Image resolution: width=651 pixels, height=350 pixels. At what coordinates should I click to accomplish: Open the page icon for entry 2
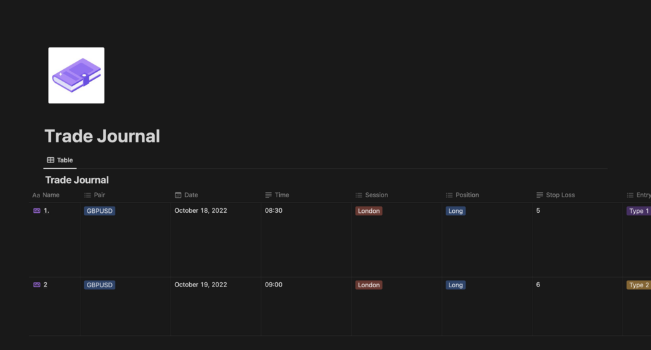(37, 285)
